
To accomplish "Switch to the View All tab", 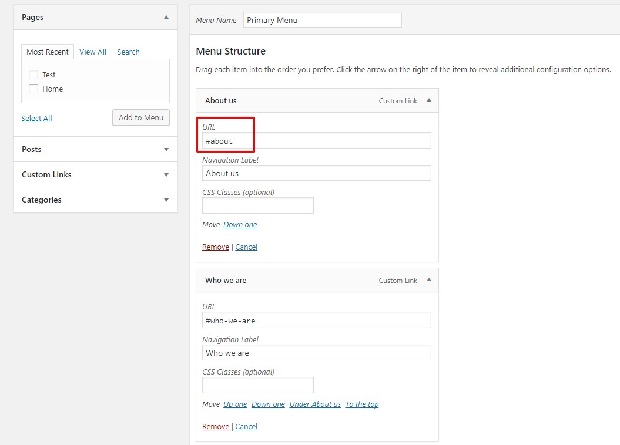I will (92, 52).
